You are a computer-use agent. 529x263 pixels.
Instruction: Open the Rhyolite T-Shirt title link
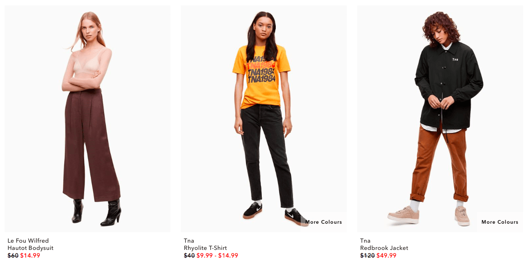tap(205, 248)
